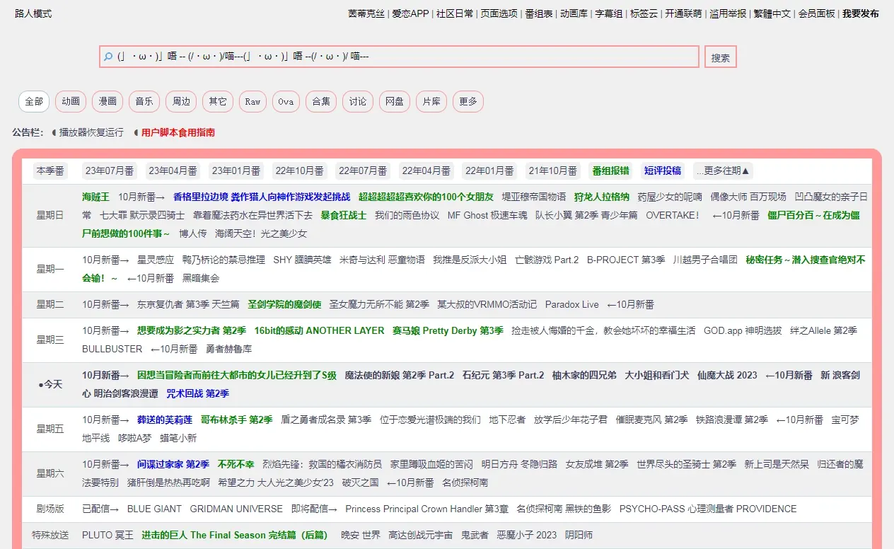Viewport: 894px width, 549px height.
Task: Click the speaker icon before 播放器恢复运行
Action: point(54,132)
